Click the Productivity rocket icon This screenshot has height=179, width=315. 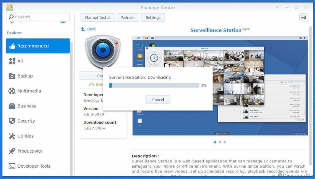tap(12, 151)
